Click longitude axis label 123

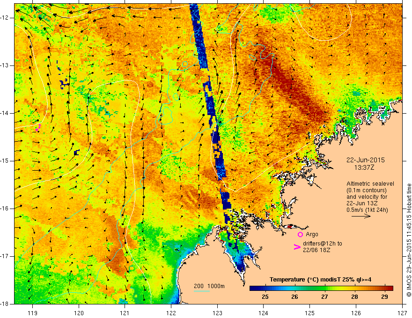pos(217,313)
